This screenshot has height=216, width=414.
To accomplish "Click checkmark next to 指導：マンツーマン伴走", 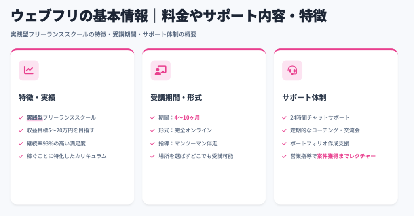I will click(x=152, y=143).
